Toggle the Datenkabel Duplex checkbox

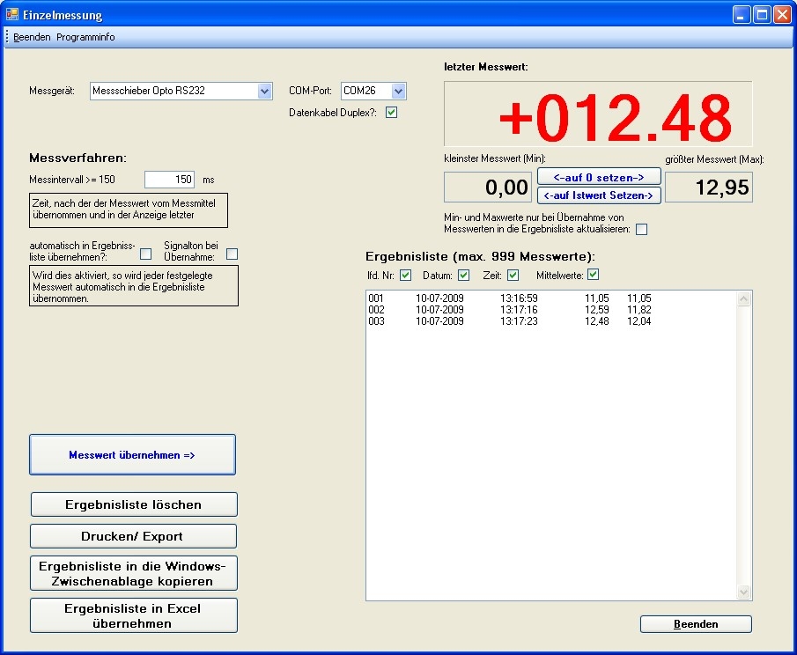tap(391, 113)
